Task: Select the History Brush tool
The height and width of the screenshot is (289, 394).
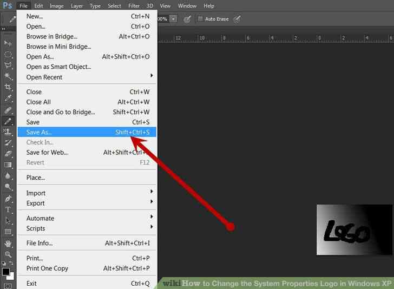Action: coord(8,143)
